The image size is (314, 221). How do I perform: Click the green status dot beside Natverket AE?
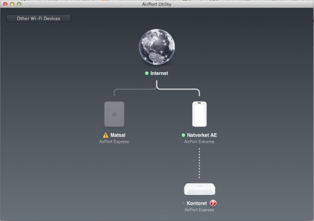tap(183, 135)
